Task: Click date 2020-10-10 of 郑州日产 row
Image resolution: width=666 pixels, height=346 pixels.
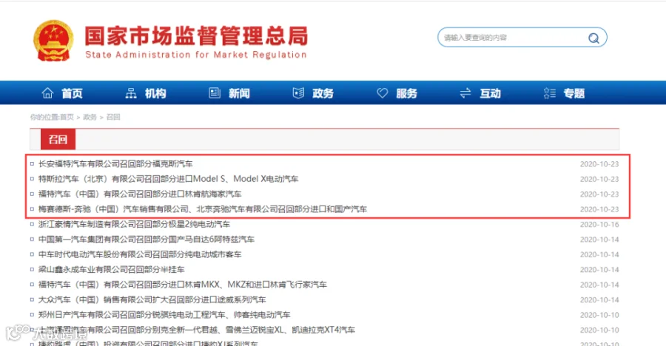Action: pos(599,315)
